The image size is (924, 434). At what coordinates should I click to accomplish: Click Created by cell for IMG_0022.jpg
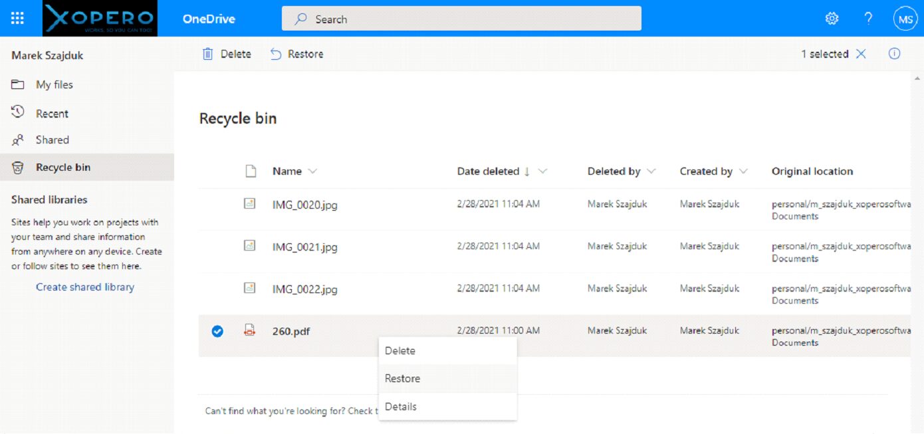(x=709, y=288)
